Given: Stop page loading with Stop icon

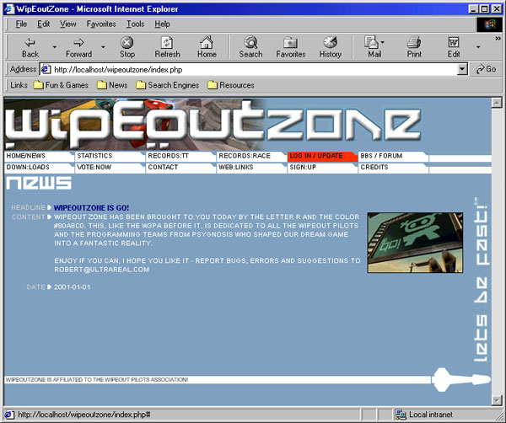Looking at the screenshot, I should coord(127,47).
